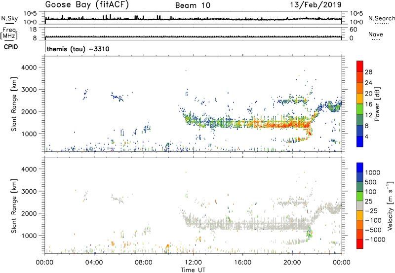
Task: Pick the dark blue bottom segment of Power color bar
Action: (x=360, y=141)
